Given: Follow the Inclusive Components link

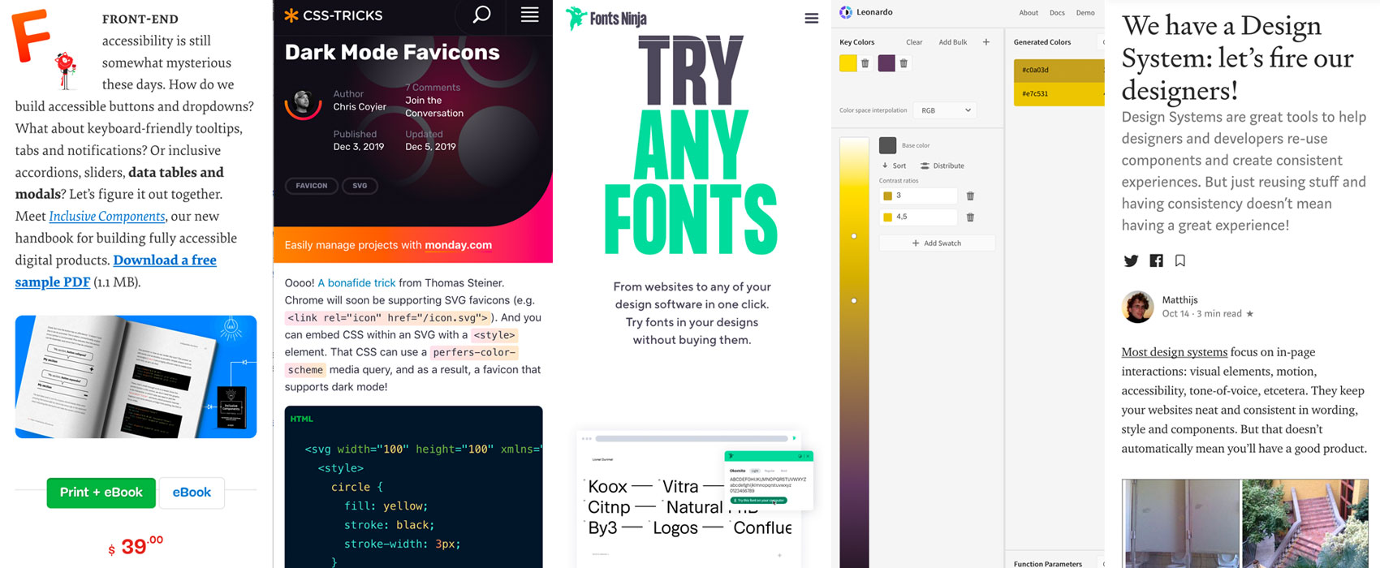Looking at the screenshot, I should pyautogui.click(x=107, y=217).
